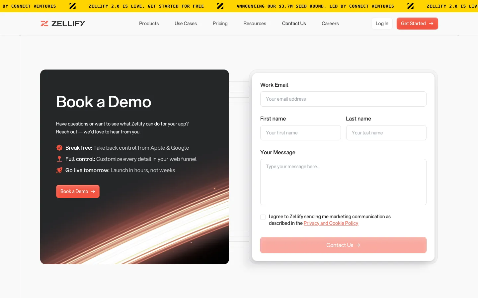Click the 'Book a Demo' heading text
The image size is (478, 298).
104,102
